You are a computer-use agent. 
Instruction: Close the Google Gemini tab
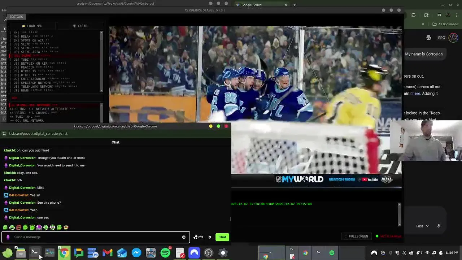pos(286,5)
